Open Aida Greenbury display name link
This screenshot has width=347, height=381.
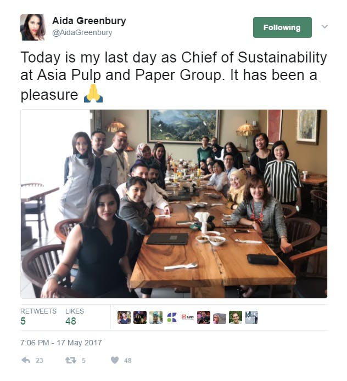pyautogui.click(x=89, y=21)
